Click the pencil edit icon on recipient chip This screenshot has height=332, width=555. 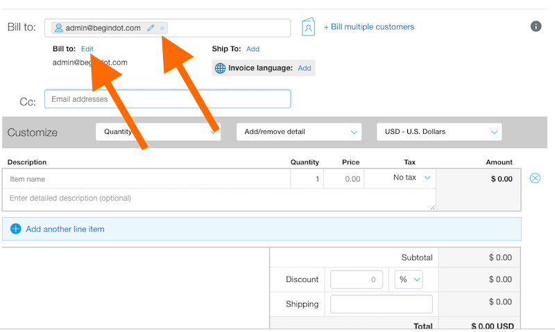coord(151,28)
